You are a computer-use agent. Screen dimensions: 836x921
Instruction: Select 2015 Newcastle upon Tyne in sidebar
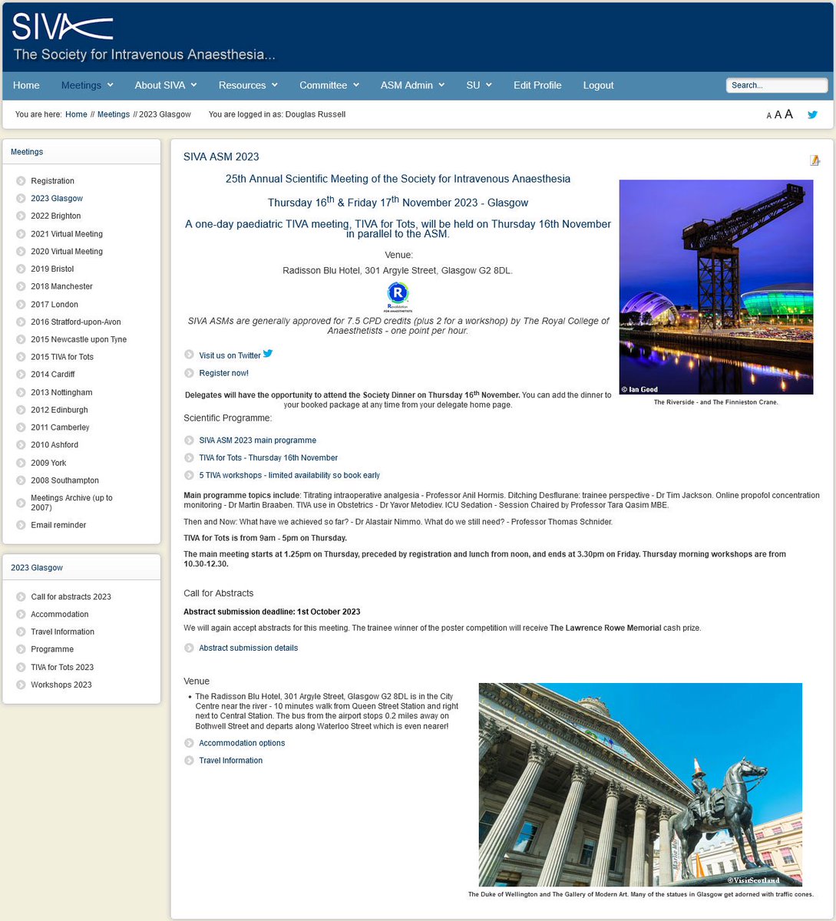pos(78,339)
